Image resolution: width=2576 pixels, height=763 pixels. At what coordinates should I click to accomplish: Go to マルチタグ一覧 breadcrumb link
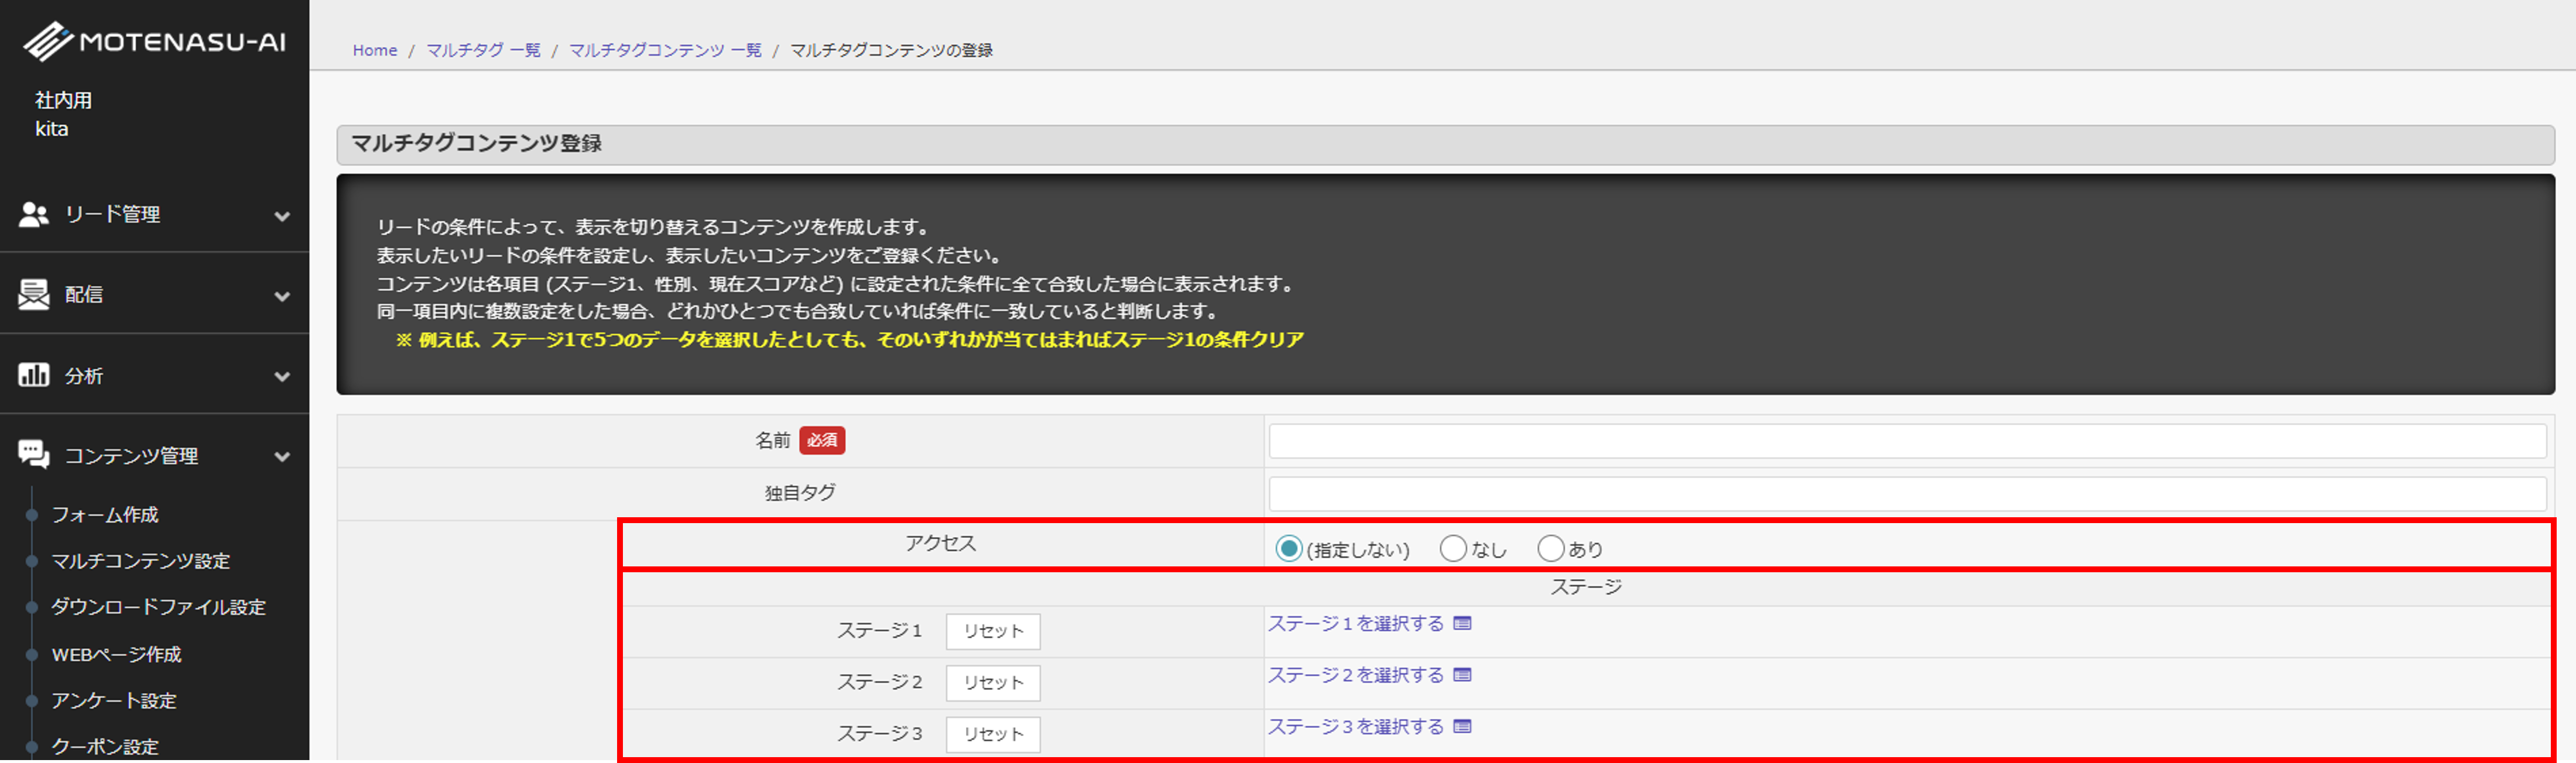point(483,50)
